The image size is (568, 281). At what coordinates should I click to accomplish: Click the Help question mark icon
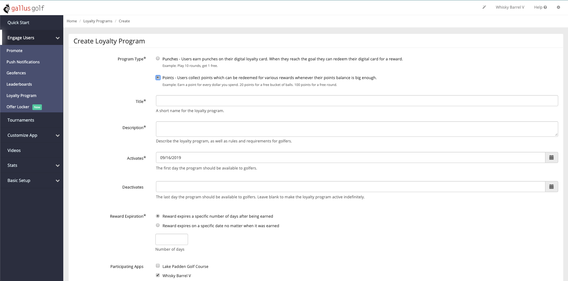click(x=545, y=7)
